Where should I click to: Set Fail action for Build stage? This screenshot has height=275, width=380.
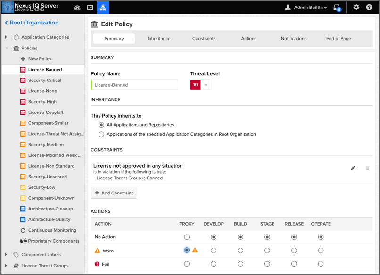tap(240, 264)
